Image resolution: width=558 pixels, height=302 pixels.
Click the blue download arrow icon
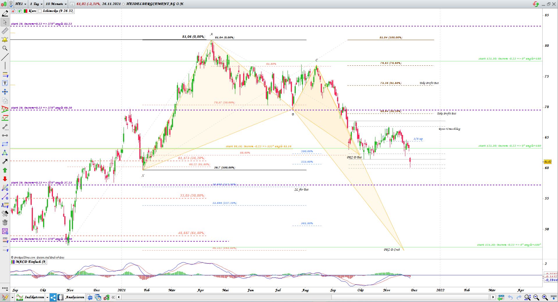tap(553, 297)
